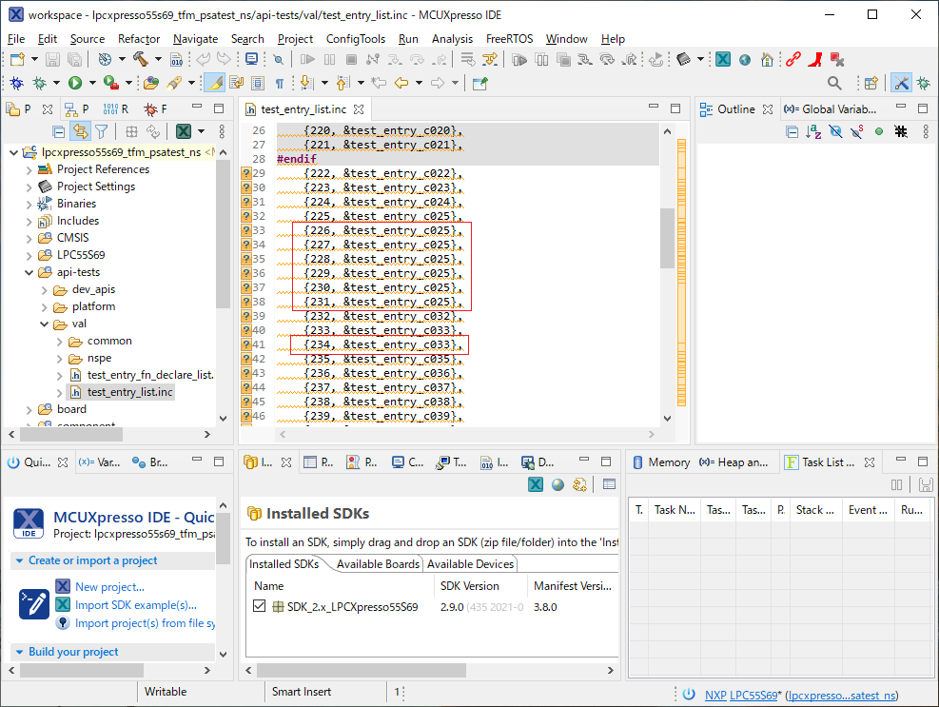Click the home icon in top toolbar
The width and height of the screenshot is (939, 707).
[767, 59]
